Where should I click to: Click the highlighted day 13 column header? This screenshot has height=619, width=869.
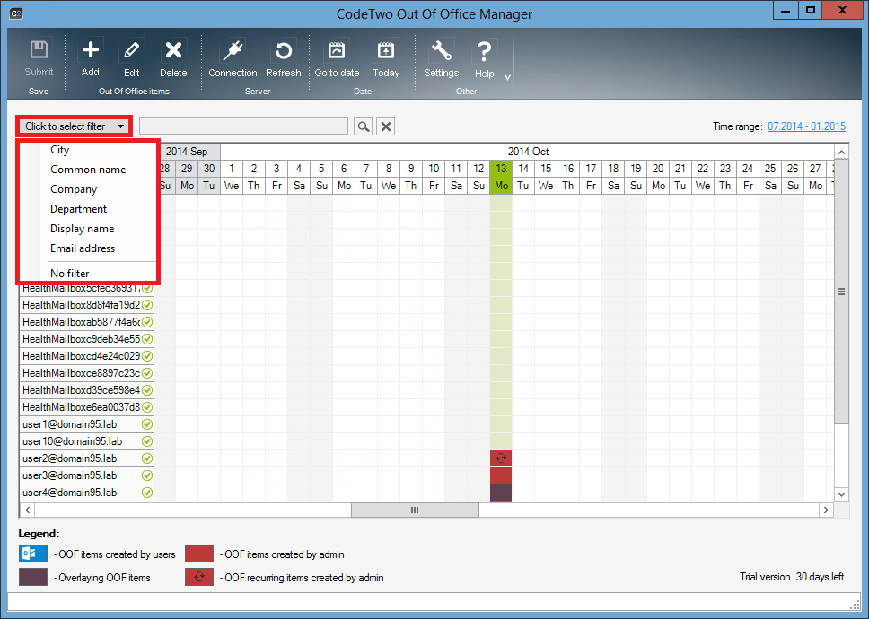tap(501, 169)
